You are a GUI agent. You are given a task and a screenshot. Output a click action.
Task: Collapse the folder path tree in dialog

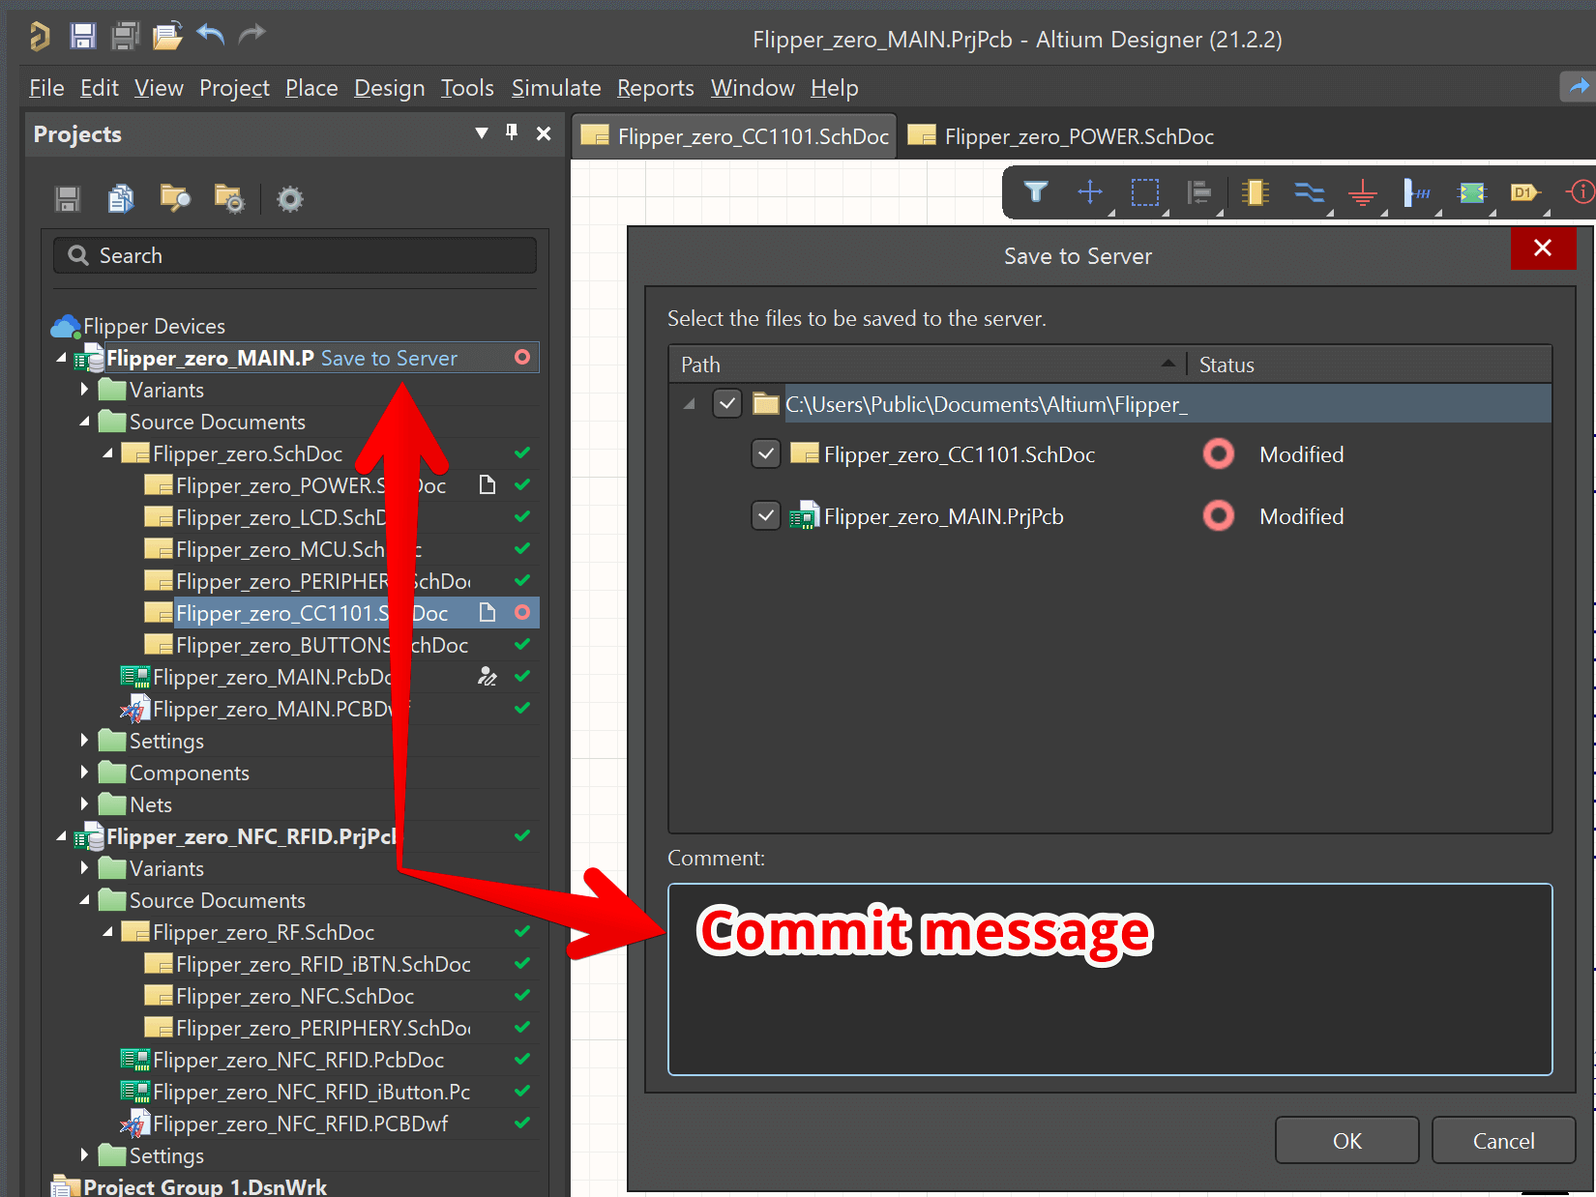(x=690, y=404)
